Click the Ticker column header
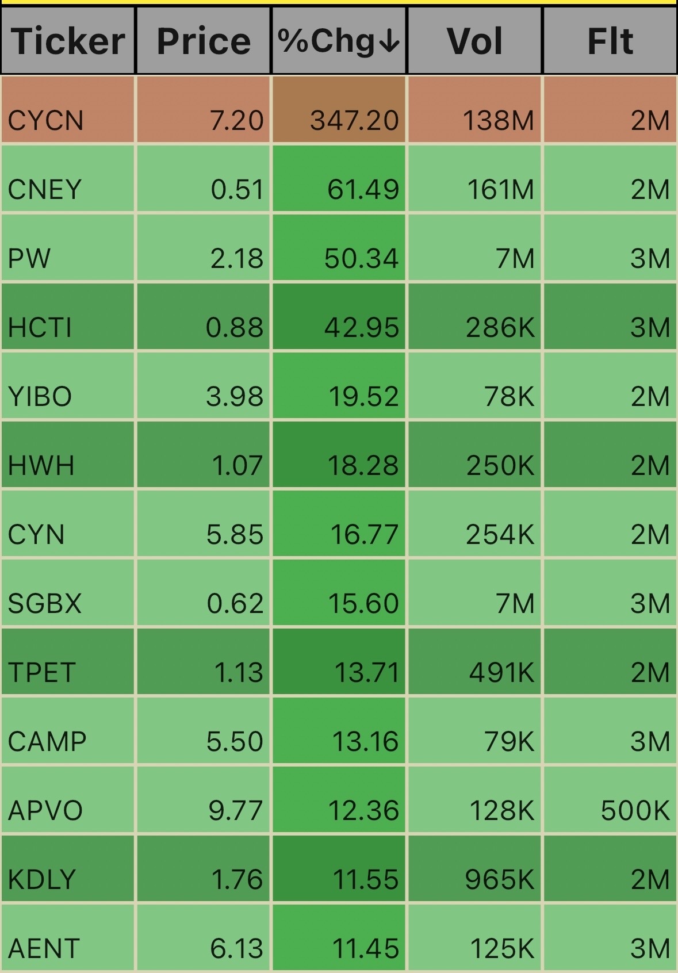Screen dimensions: 678x973 click(x=68, y=41)
